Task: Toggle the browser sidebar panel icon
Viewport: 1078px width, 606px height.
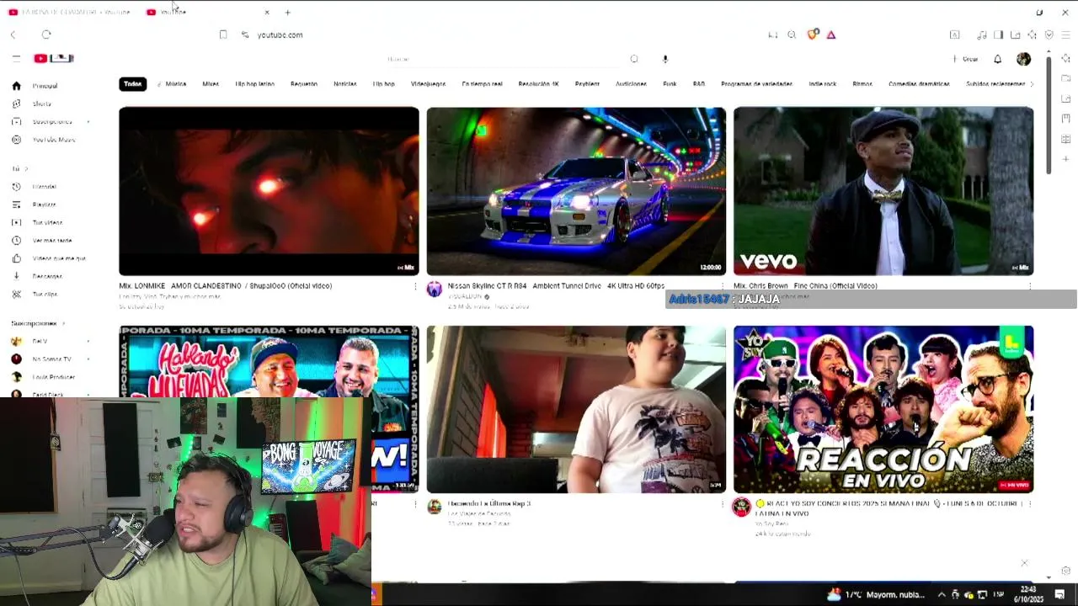Action: (x=998, y=35)
